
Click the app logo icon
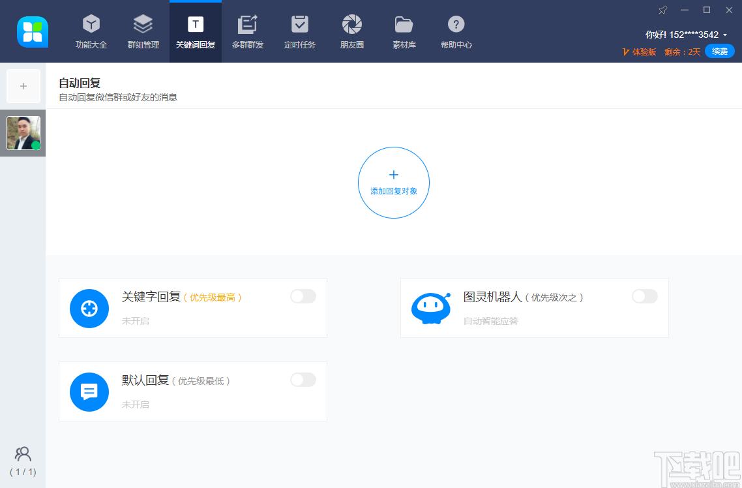pyautogui.click(x=33, y=32)
